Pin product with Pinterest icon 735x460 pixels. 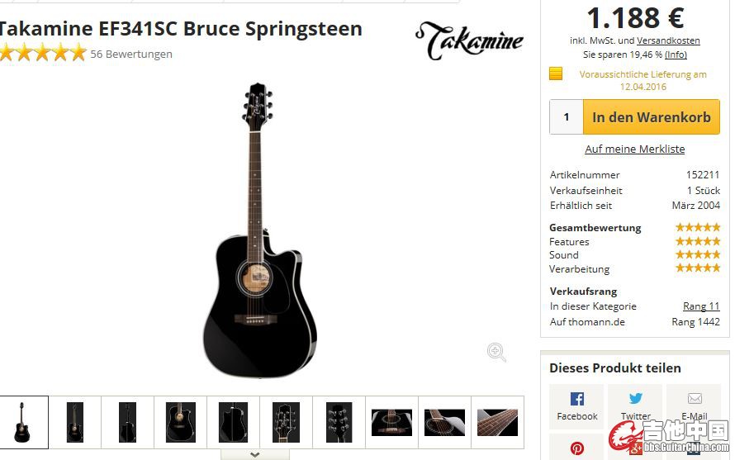coord(576,448)
